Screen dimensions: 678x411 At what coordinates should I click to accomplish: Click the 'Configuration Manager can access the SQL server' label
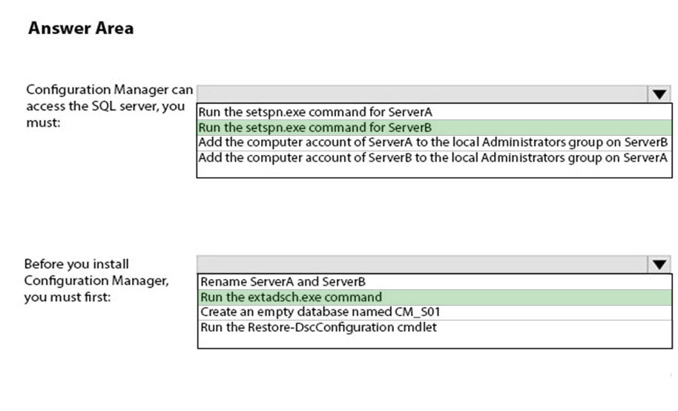pos(109,106)
